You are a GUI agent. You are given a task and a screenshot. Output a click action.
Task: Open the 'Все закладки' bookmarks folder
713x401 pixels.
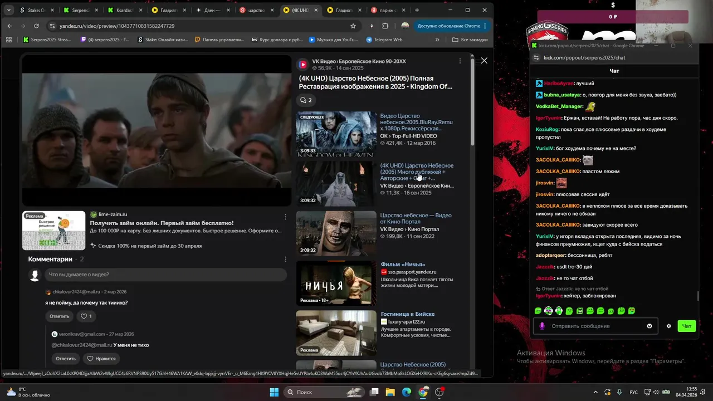click(x=470, y=40)
